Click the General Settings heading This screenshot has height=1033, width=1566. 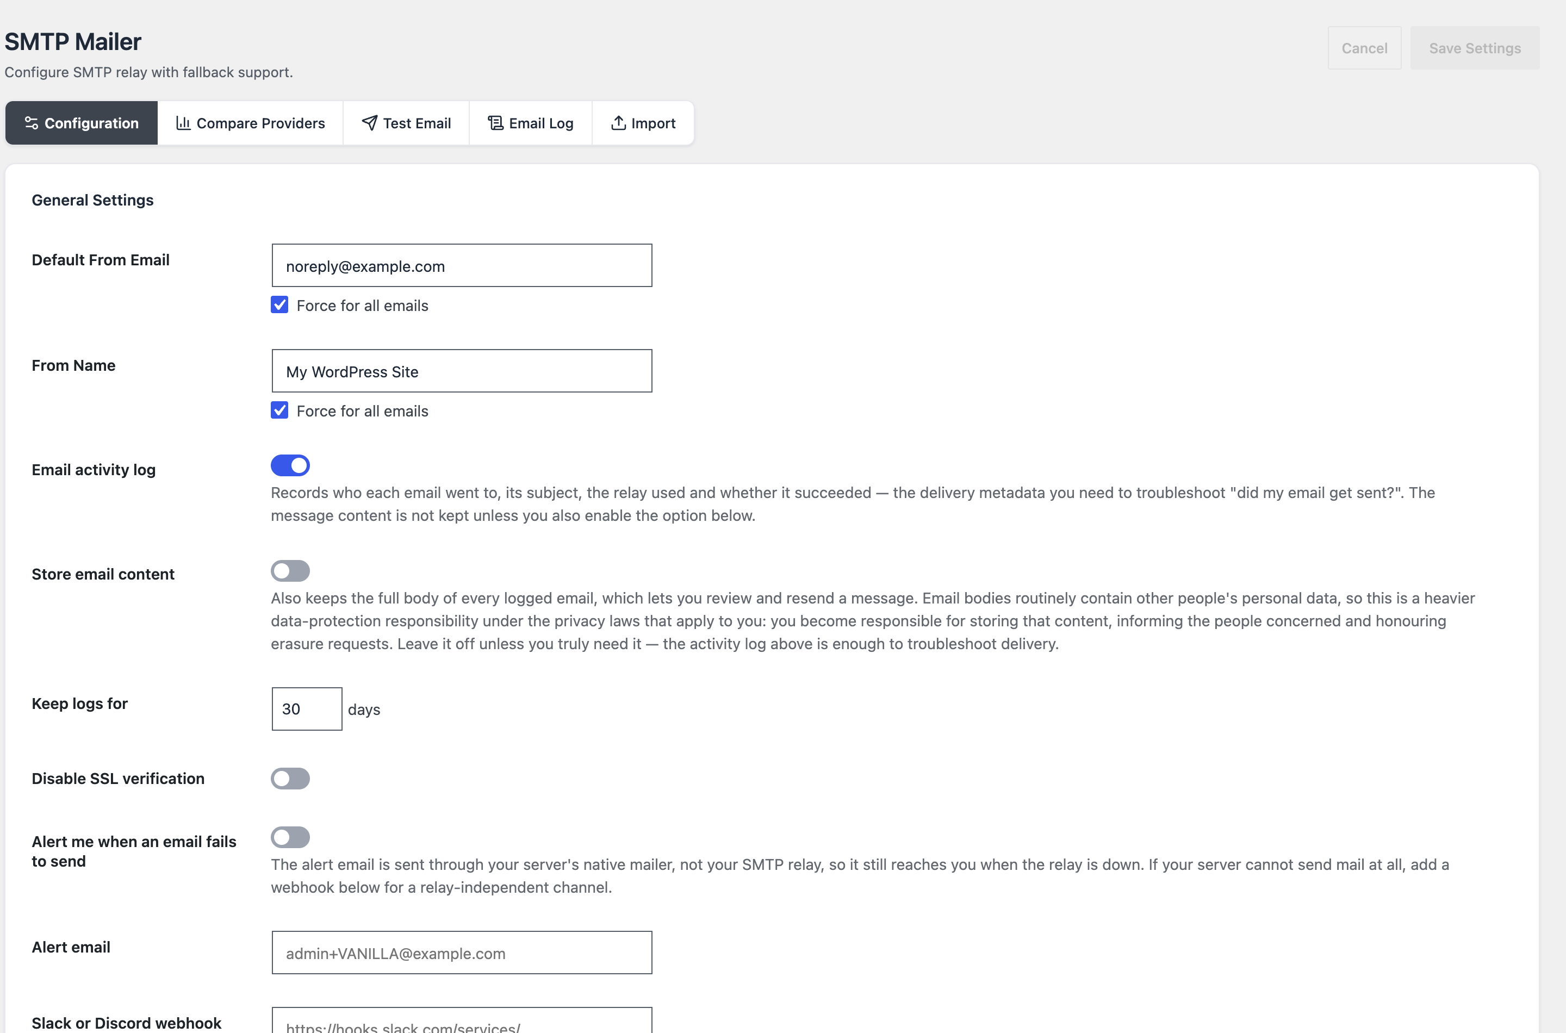(93, 200)
